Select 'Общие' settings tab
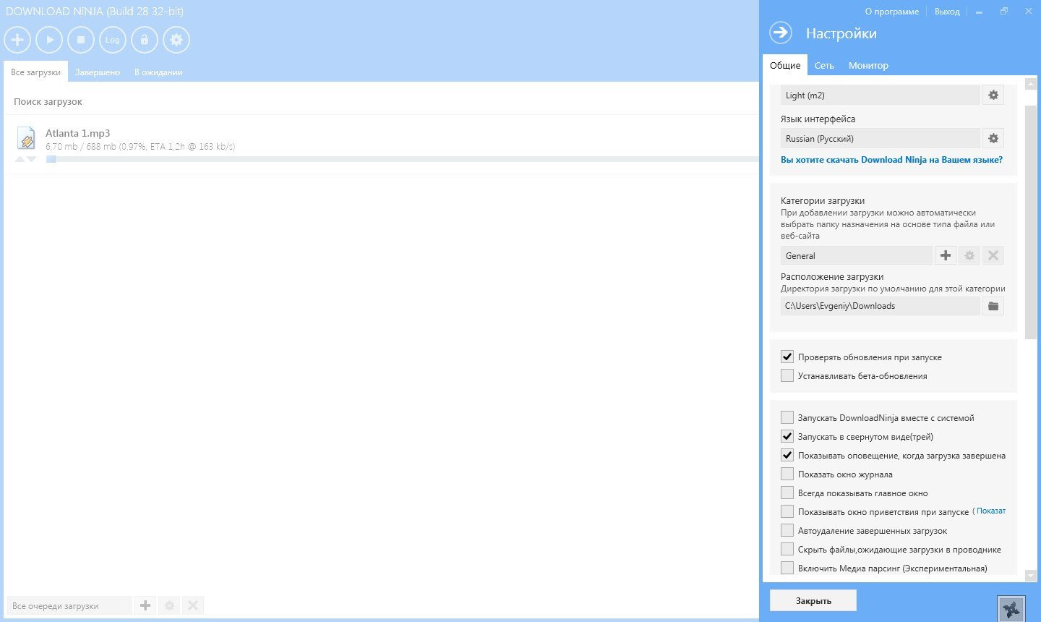The height and width of the screenshot is (622, 1041). (x=785, y=65)
